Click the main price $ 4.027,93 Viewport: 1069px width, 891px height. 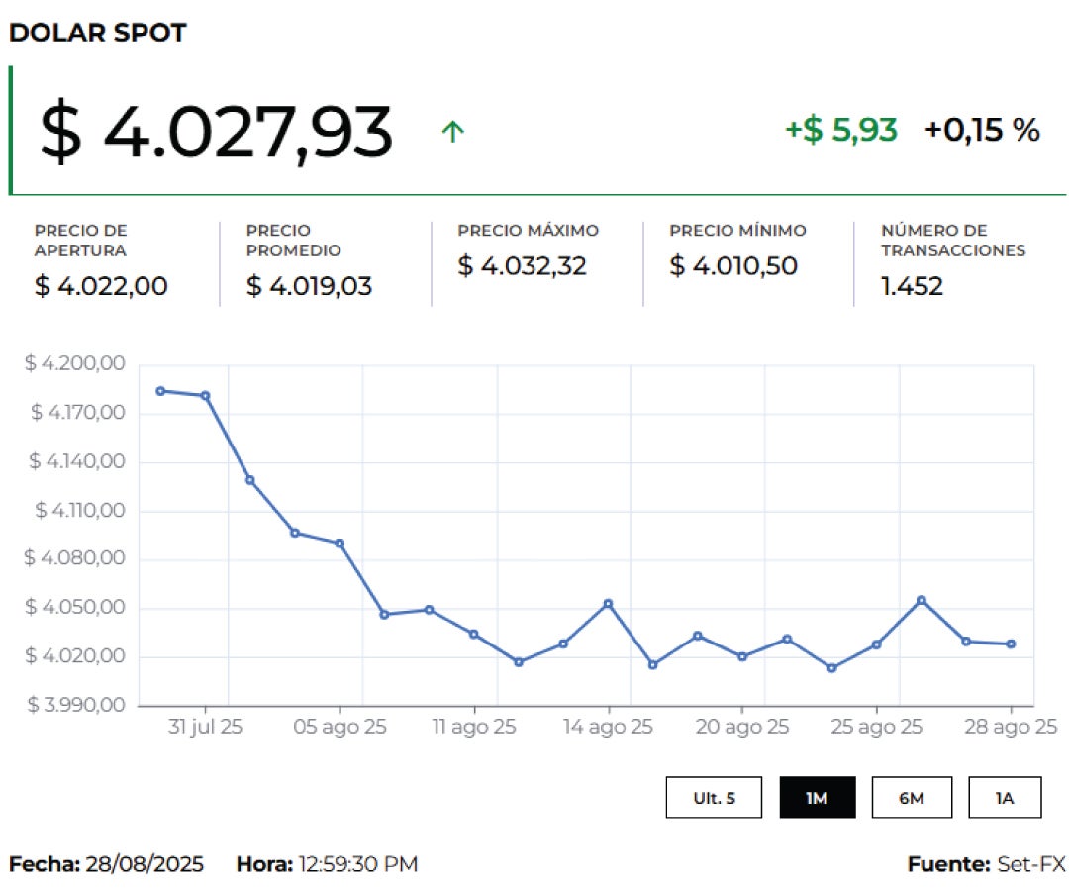[x=216, y=133]
